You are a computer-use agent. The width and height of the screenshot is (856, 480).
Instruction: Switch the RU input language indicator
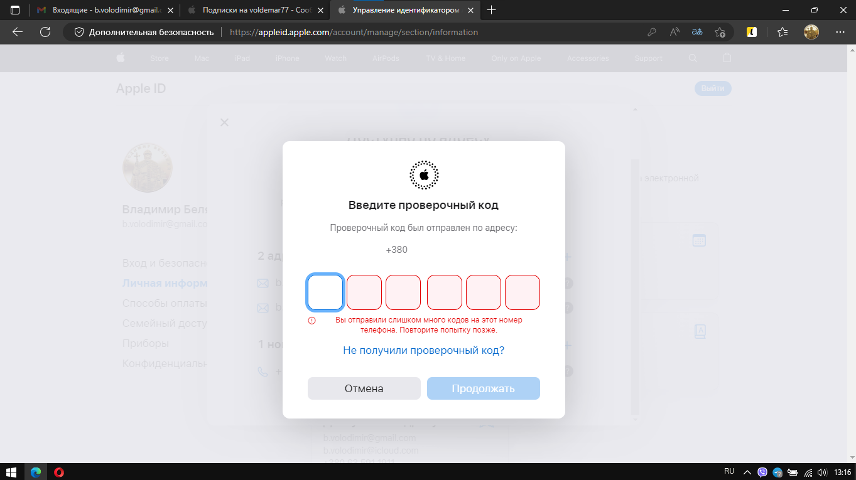(729, 471)
